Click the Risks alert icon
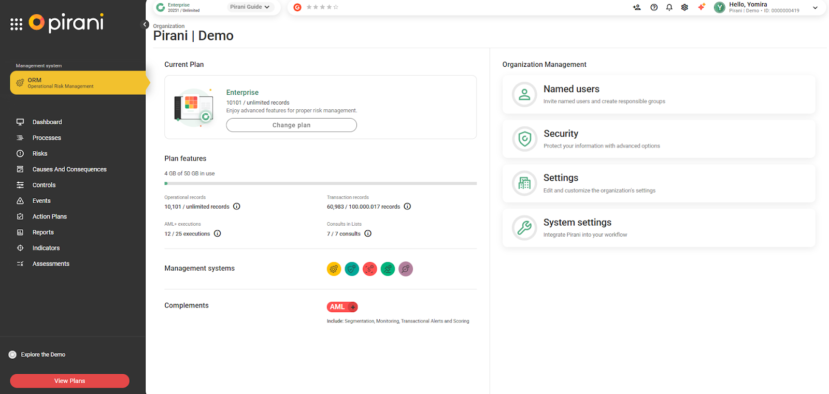Viewport: 829px width, 394px height. pyautogui.click(x=20, y=154)
